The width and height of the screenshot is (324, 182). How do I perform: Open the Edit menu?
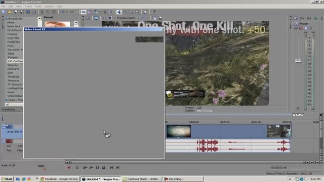[11, 7]
